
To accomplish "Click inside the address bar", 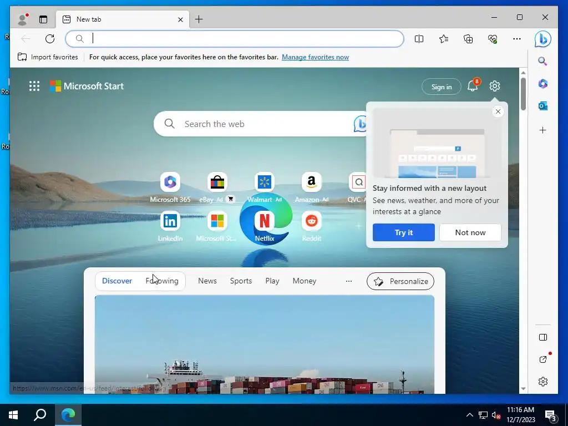I will pos(235,39).
